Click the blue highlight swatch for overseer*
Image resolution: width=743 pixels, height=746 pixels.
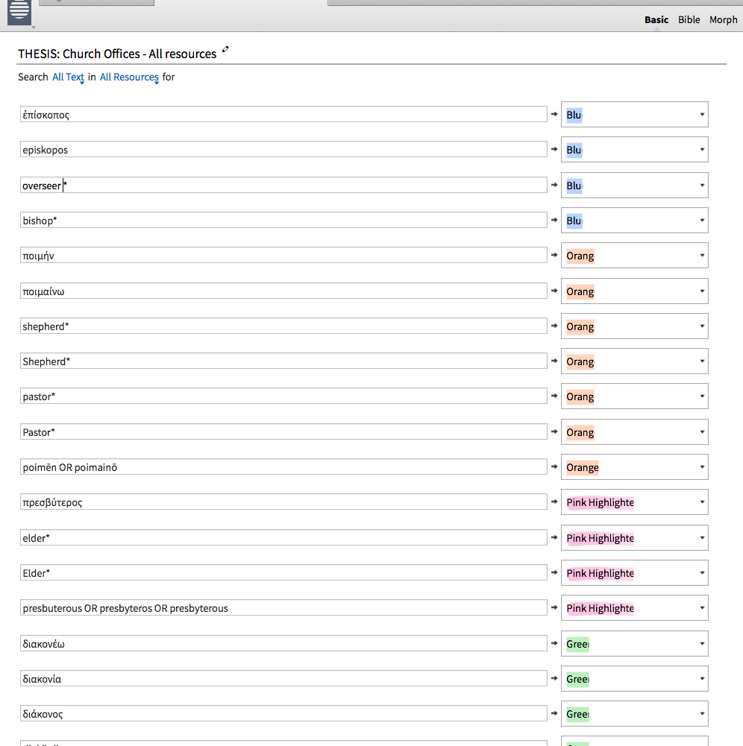(x=574, y=186)
